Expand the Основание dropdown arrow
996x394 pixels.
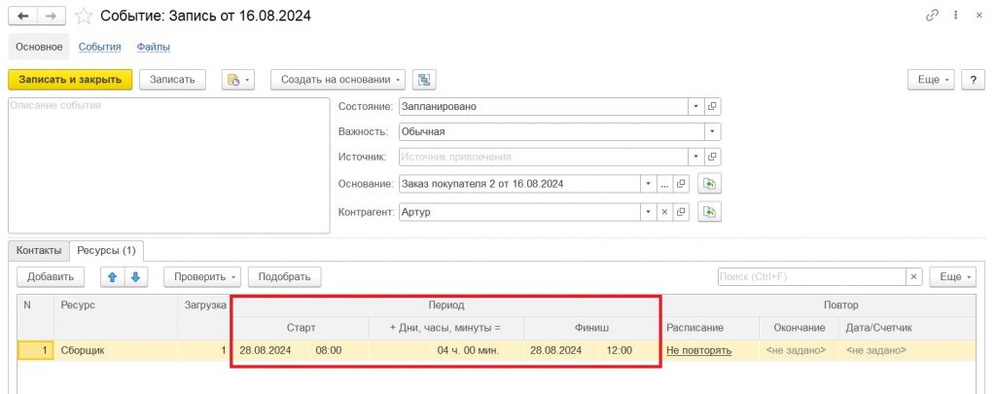pyautogui.click(x=649, y=184)
